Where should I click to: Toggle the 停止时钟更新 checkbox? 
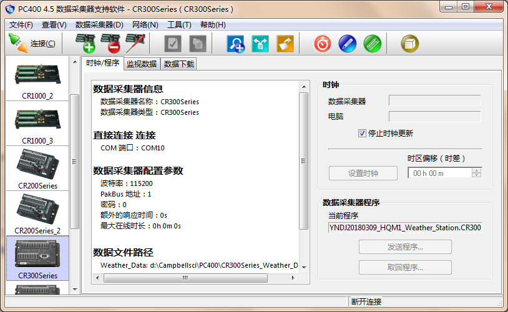click(x=362, y=133)
